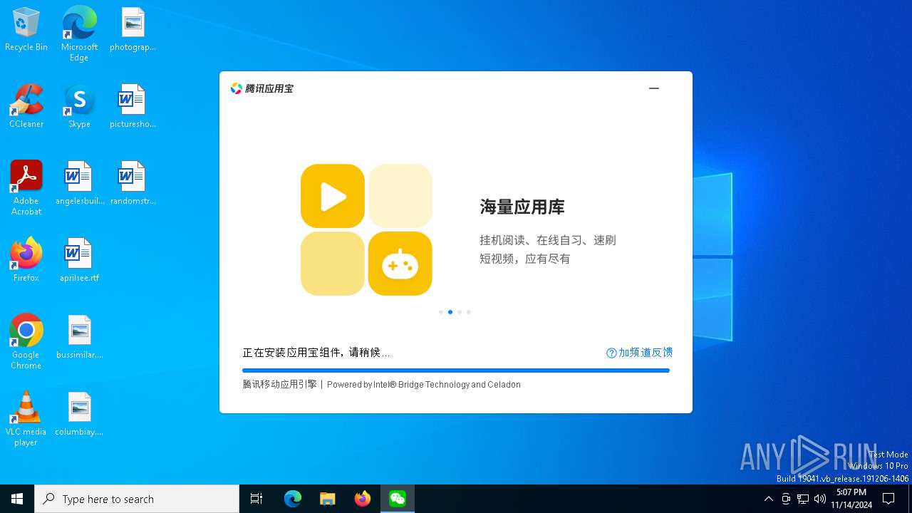This screenshot has height=513, width=912.
Task: Select the Firefox desktop shortcut
Action: [x=26, y=260]
